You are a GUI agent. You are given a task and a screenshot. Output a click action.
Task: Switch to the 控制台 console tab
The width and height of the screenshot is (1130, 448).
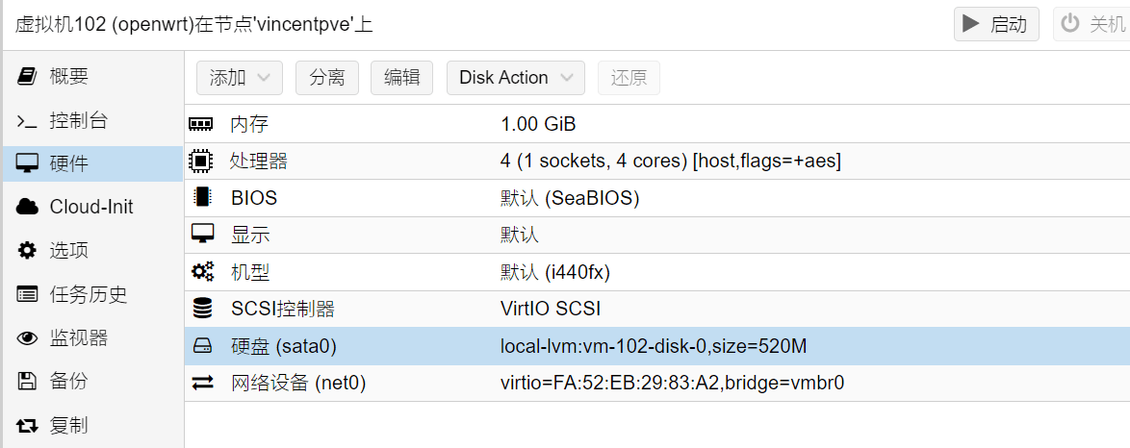pyautogui.click(x=78, y=120)
